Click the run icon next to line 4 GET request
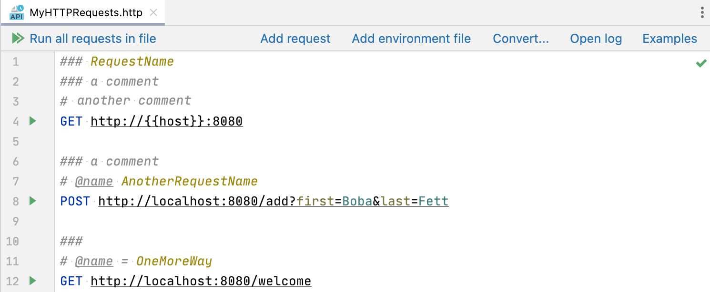 tap(32, 121)
